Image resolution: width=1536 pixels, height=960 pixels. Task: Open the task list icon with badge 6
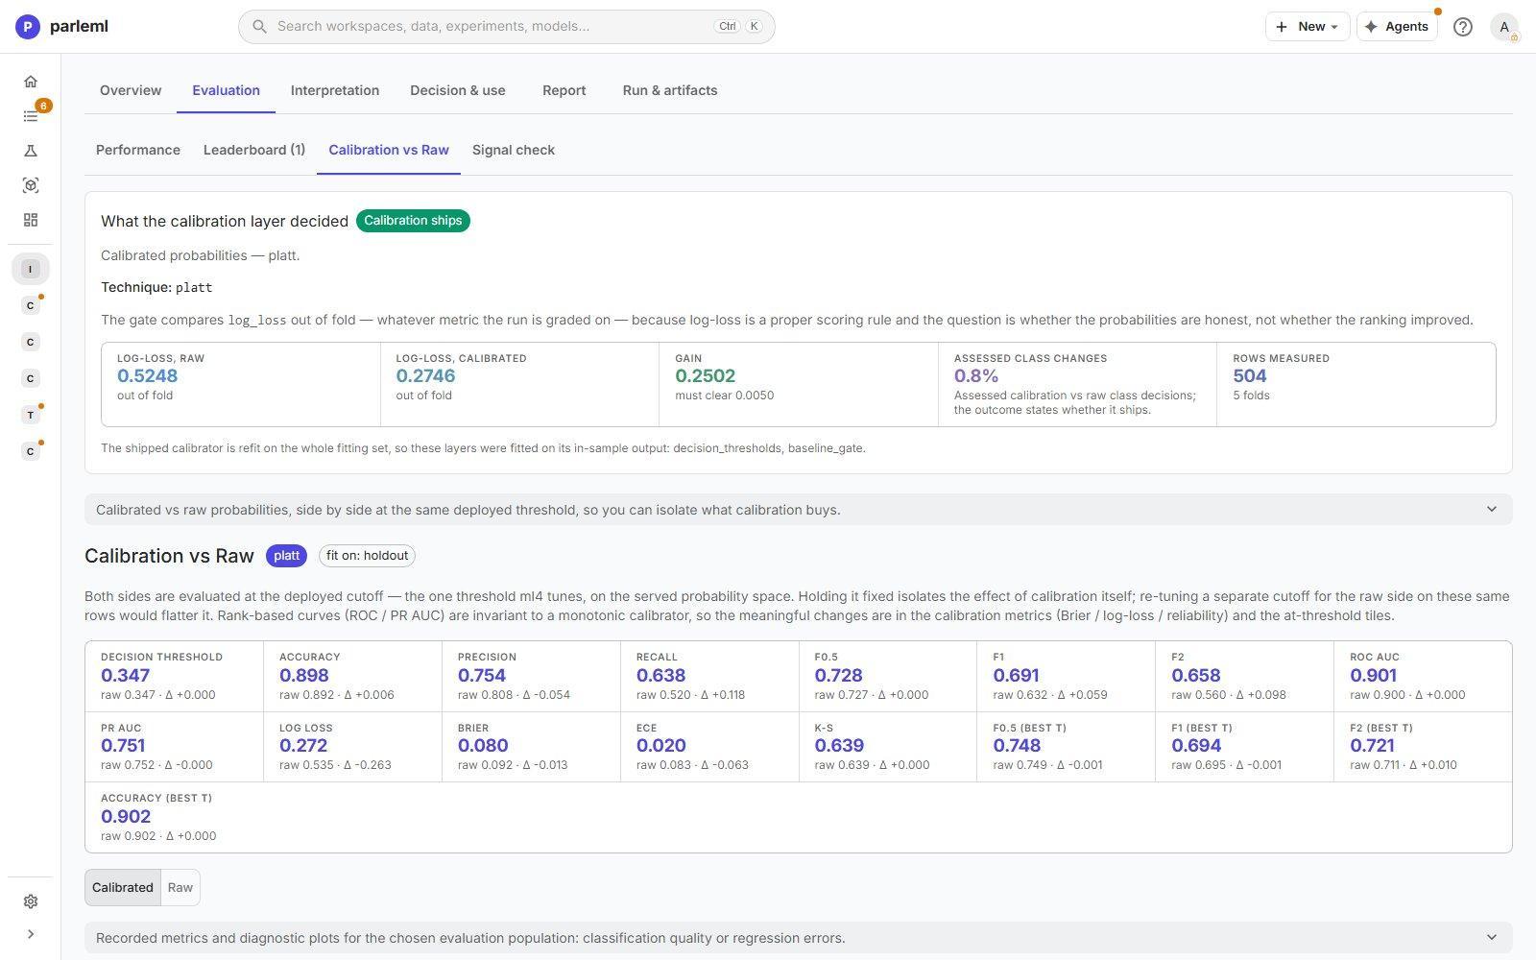tap(31, 116)
